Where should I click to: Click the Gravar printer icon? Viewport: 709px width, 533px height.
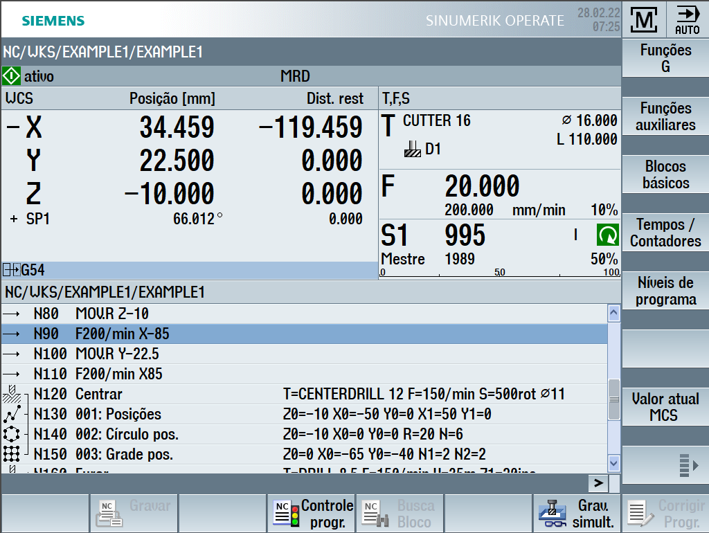109,514
